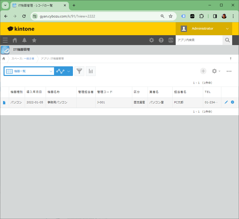Click code icon in dark header bar
Image resolution: width=239 pixels, height=219 pixels.
click(171, 40)
